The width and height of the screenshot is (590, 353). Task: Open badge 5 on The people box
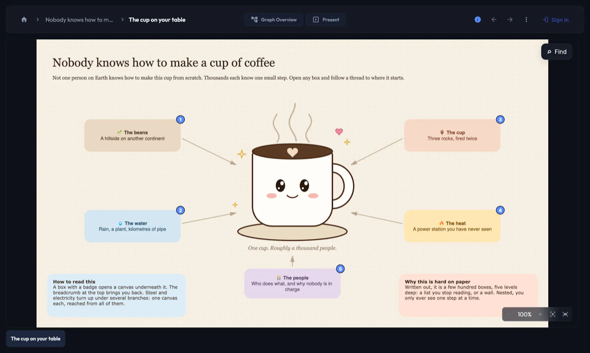[x=340, y=269]
